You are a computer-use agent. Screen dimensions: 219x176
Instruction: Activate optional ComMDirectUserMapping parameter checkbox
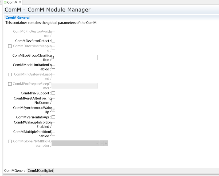[x=10, y=46]
